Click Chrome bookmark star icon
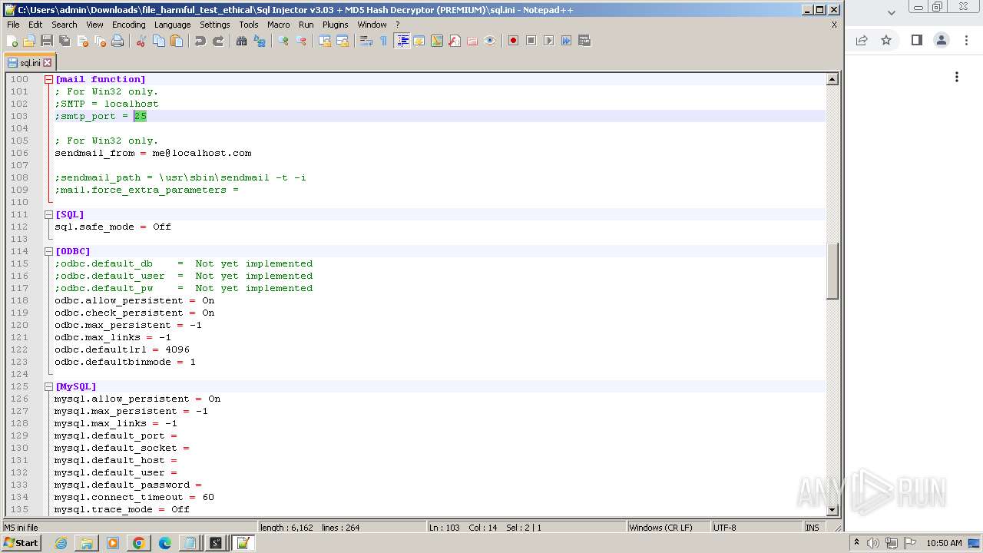Image resolution: width=983 pixels, height=553 pixels. pyautogui.click(x=886, y=40)
